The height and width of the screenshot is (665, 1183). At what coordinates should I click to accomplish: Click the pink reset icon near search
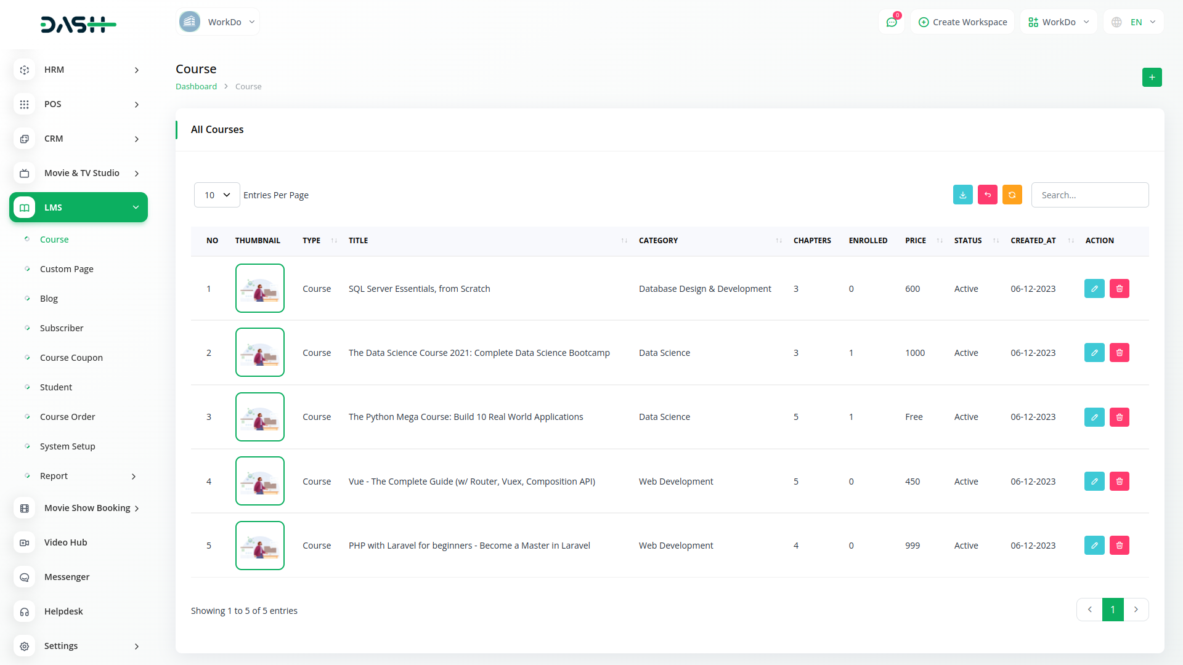click(987, 195)
